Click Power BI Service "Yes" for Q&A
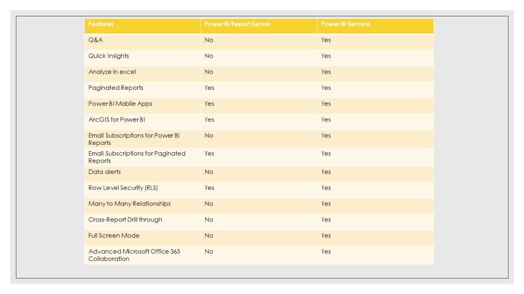The height and width of the screenshot is (294, 524). coord(326,40)
